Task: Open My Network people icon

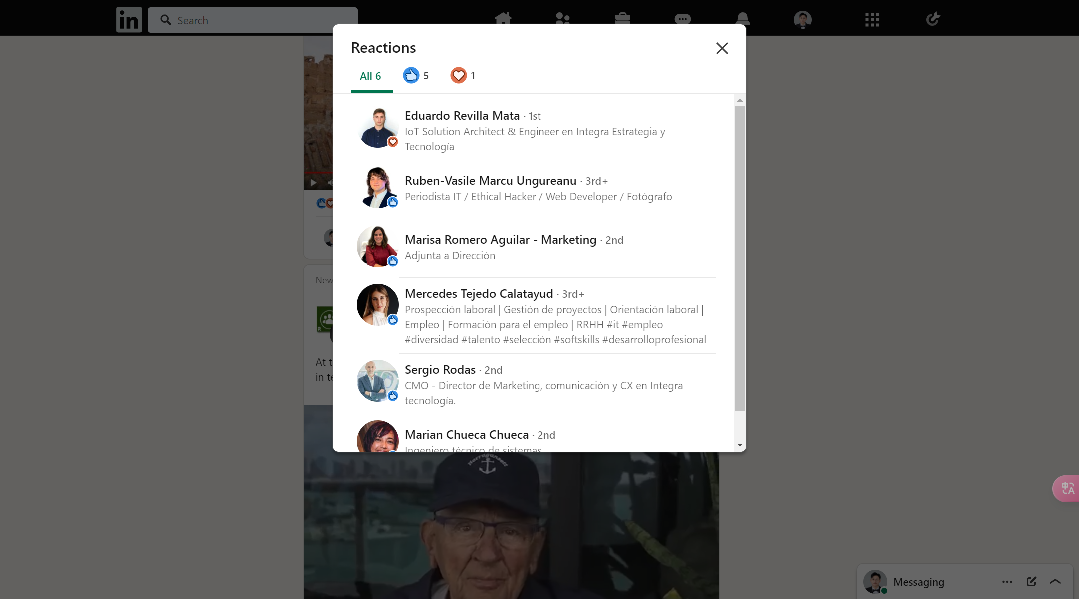Action: point(562,19)
